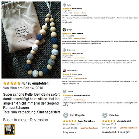Click the Katie Lou reviewer name
The height and width of the screenshot is (139, 139).
click(x=114, y=115)
